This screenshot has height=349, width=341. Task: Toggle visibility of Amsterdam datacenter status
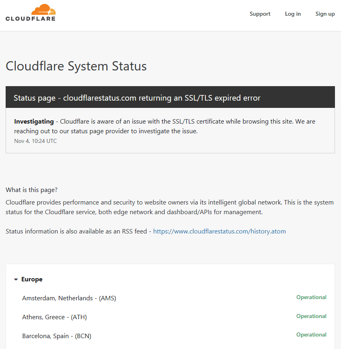coord(69,298)
